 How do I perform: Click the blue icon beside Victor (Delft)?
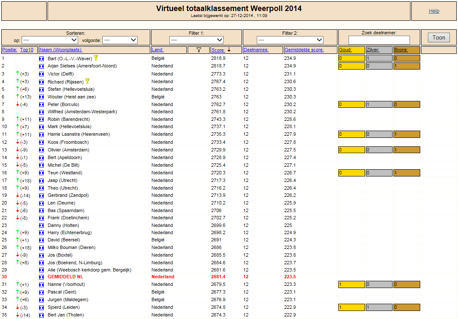(42, 74)
